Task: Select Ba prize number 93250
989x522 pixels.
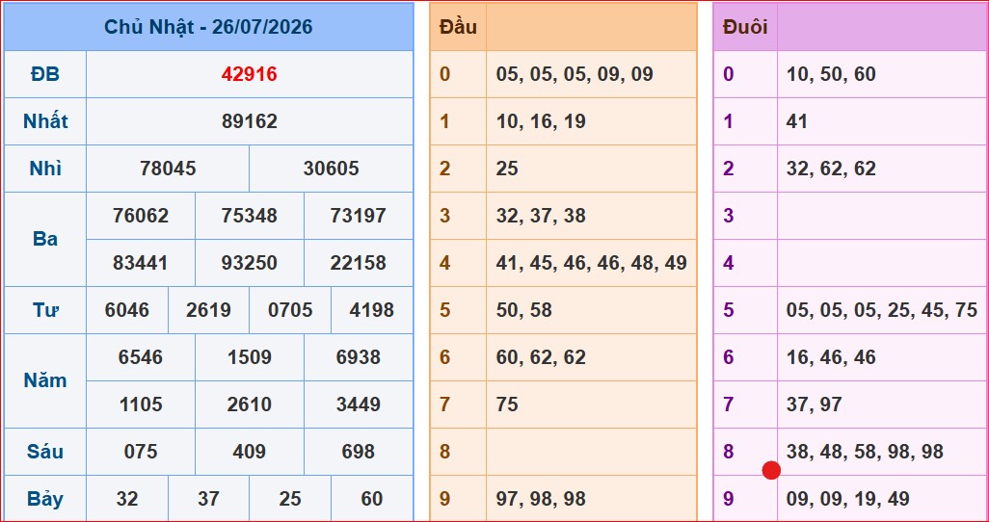Action: coord(249,263)
